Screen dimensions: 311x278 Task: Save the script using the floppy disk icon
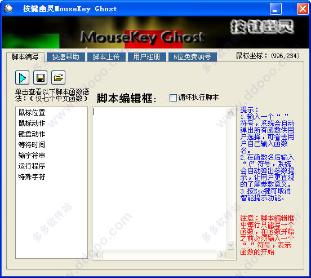coord(40,77)
